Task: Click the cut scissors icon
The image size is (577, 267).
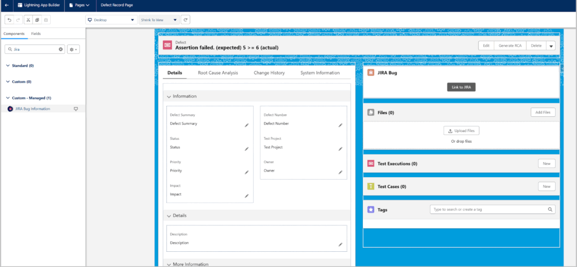Action: (x=28, y=20)
